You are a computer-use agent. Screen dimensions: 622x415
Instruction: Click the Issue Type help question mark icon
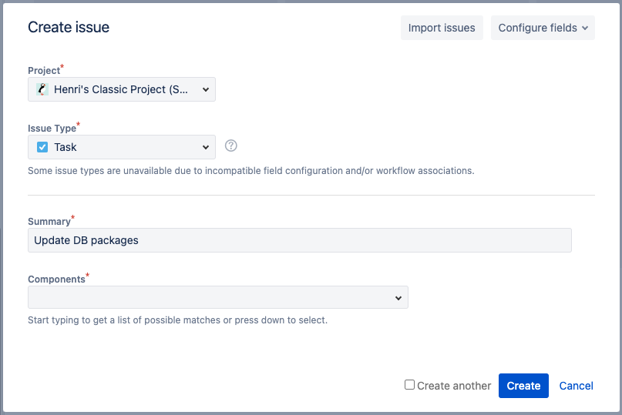click(x=230, y=146)
